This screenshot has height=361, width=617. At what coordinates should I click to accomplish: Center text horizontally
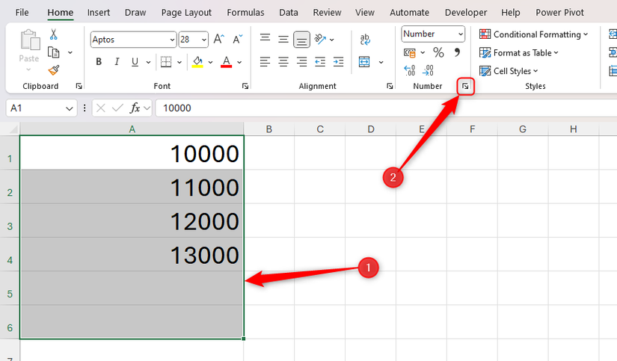(x=283, y=62)
